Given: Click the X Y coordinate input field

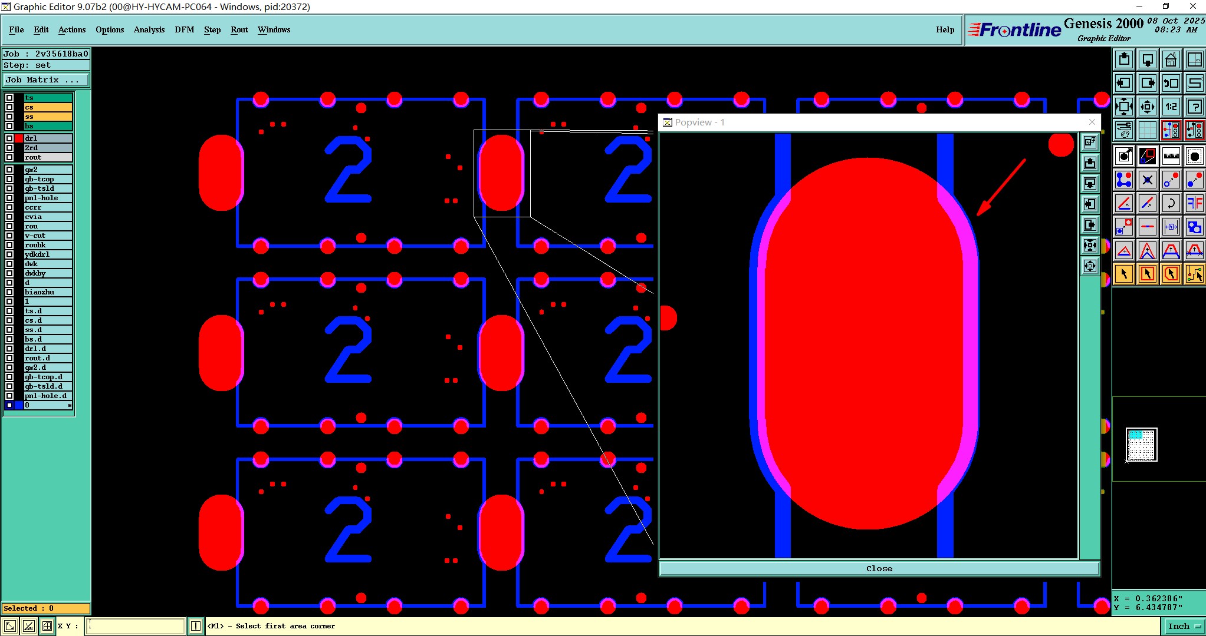Looking at the screenshot, I should point(136,626).
